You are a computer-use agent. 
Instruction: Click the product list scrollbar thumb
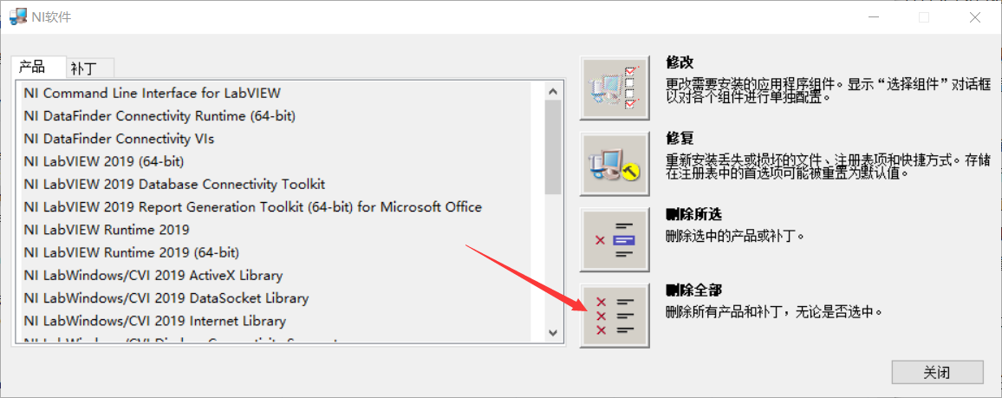coord(553,147)
